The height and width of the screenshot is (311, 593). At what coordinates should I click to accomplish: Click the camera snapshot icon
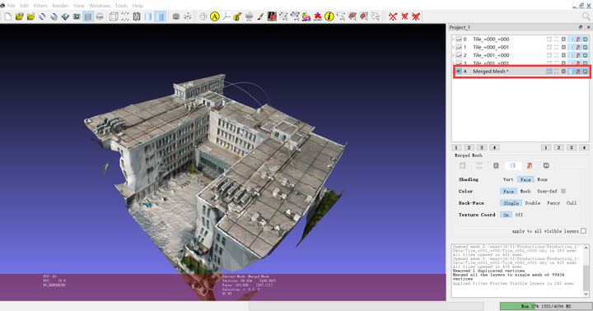pos(77,16)
